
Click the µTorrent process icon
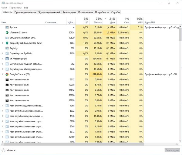(x=7, y=33)
